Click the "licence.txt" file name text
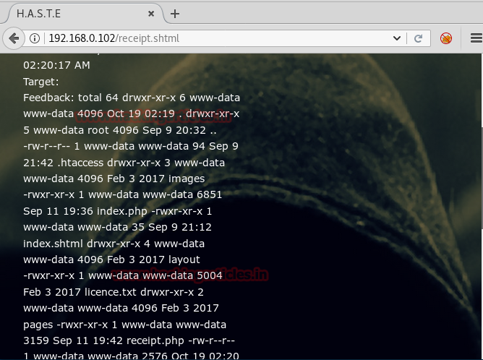 [111, 292]
